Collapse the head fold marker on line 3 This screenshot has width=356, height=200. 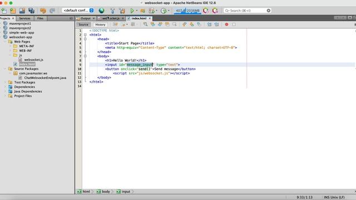tap(85, 39)
